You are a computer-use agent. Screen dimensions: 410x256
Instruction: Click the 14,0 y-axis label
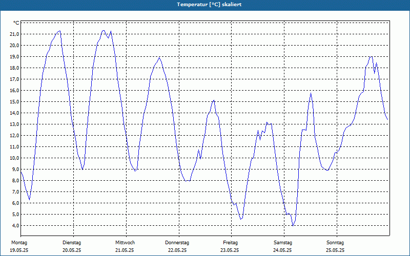point(14,113)
